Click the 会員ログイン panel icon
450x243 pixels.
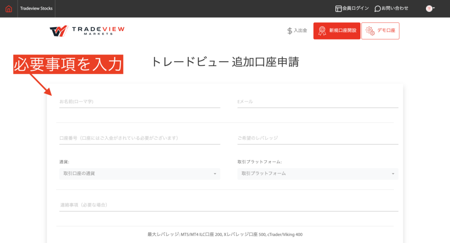[338, 9]
